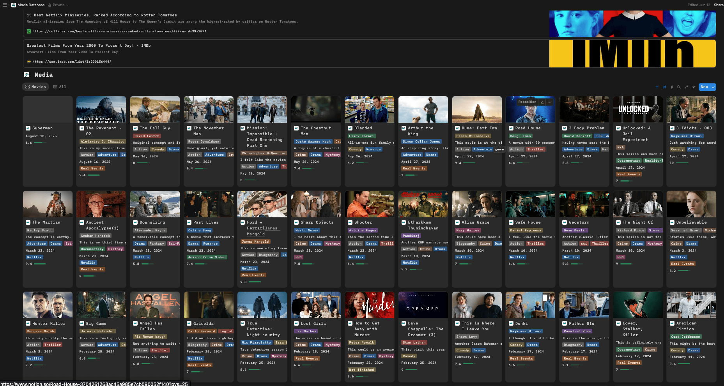Open the sidebar hamburger menu

[x=5, y=5]
